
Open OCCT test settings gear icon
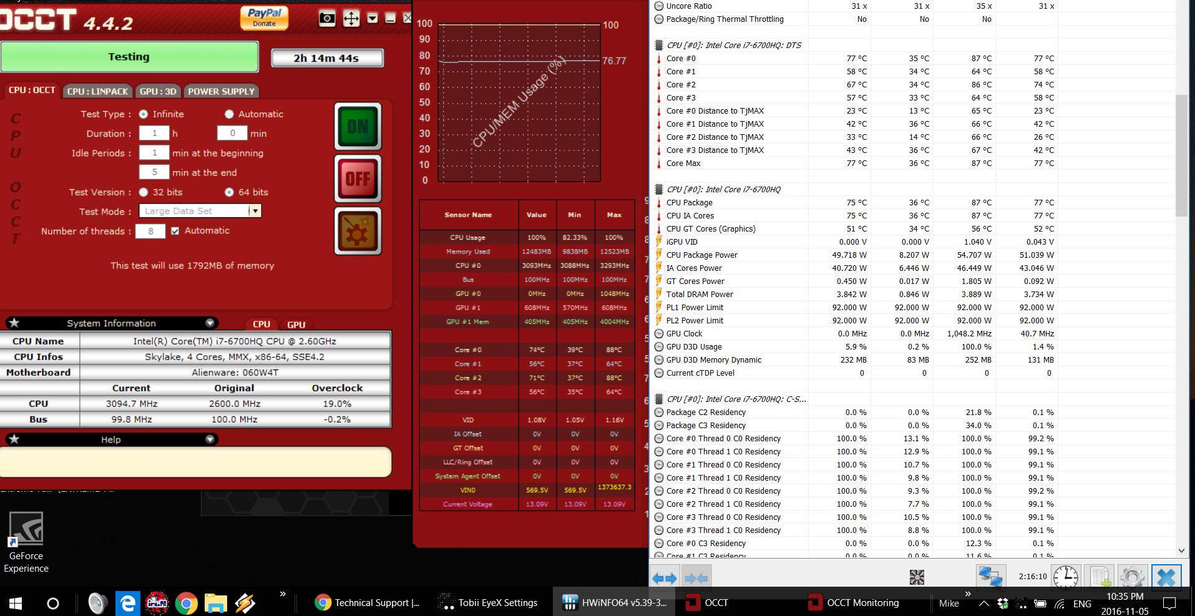(358, 231)
